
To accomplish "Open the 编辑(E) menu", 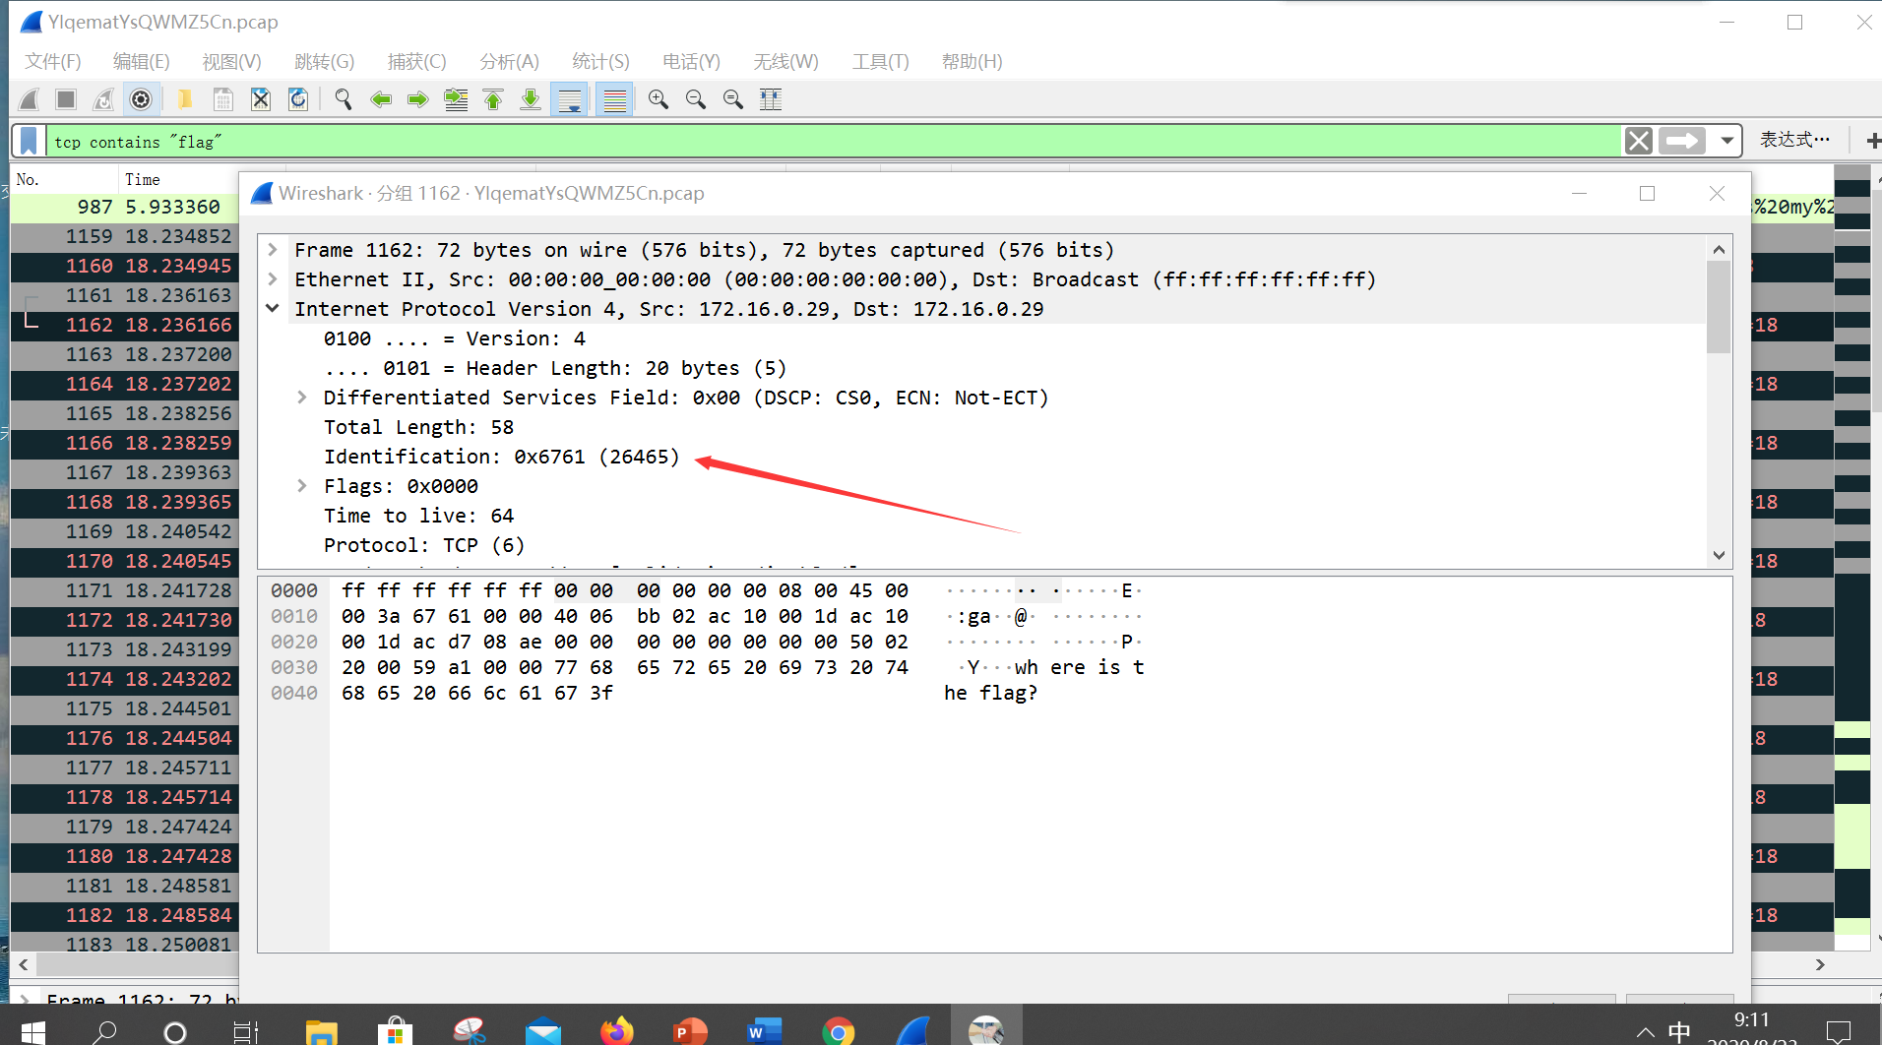I will (141, 61).
